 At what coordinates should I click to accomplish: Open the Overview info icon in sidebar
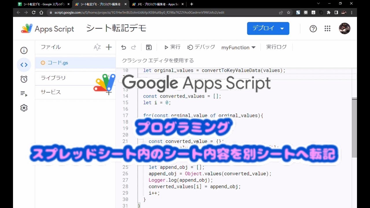24,51
